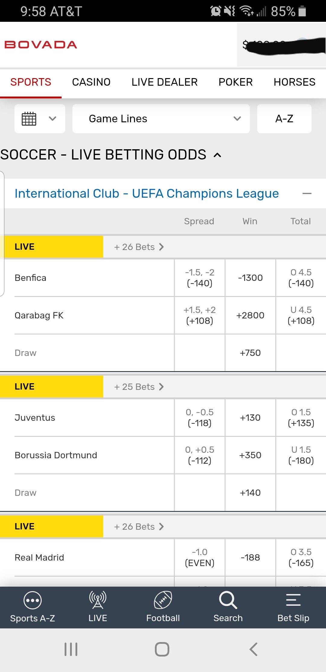The height and width of the screenshot is (672, 326).
Task: Tap the Search magnifier icon
Action: pos(228,600)
